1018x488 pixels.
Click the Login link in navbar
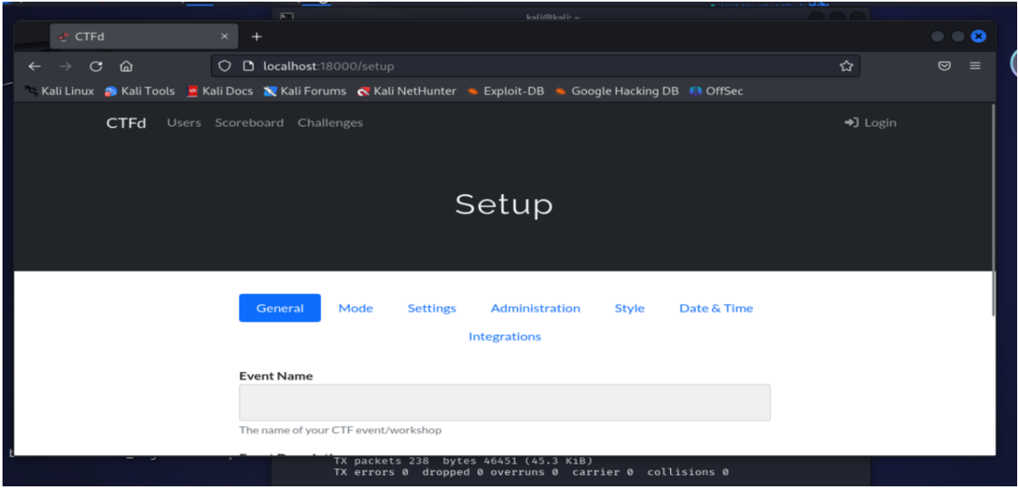[x=871, y=123]
